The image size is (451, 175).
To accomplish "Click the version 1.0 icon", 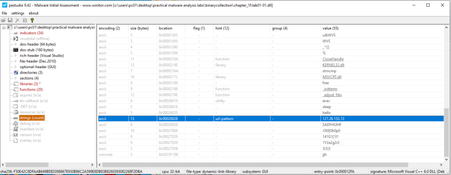I will coord(15,135).
